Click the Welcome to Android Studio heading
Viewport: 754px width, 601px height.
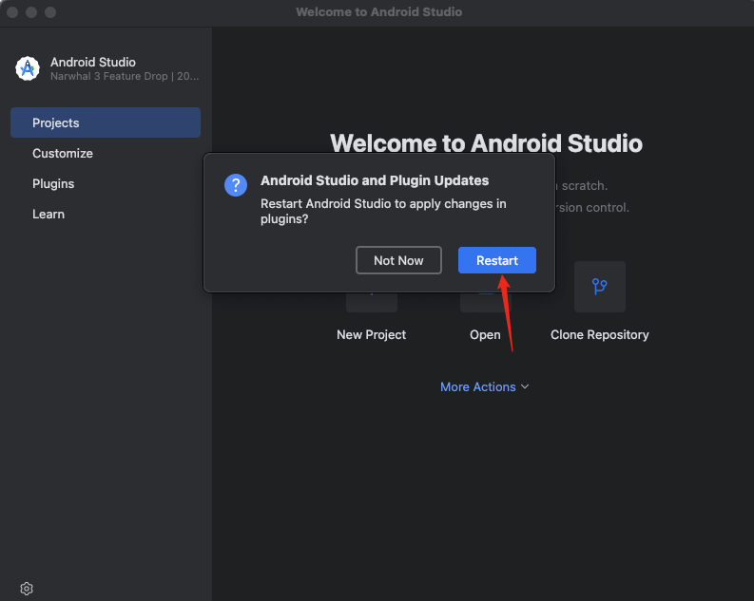pyautogui.click(x=486, y=143)
